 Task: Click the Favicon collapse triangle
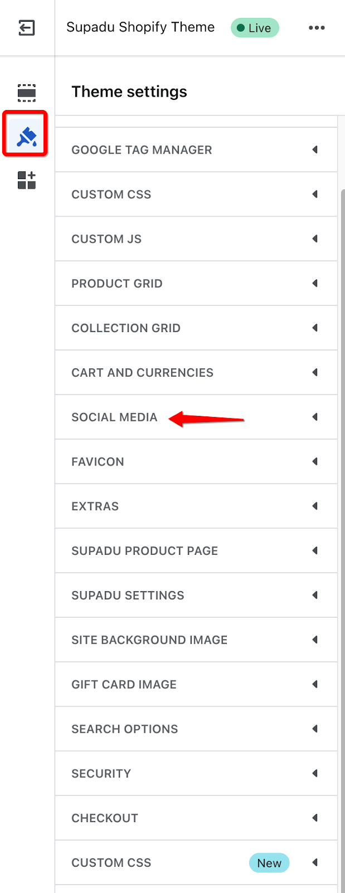(x=315, y=462)
